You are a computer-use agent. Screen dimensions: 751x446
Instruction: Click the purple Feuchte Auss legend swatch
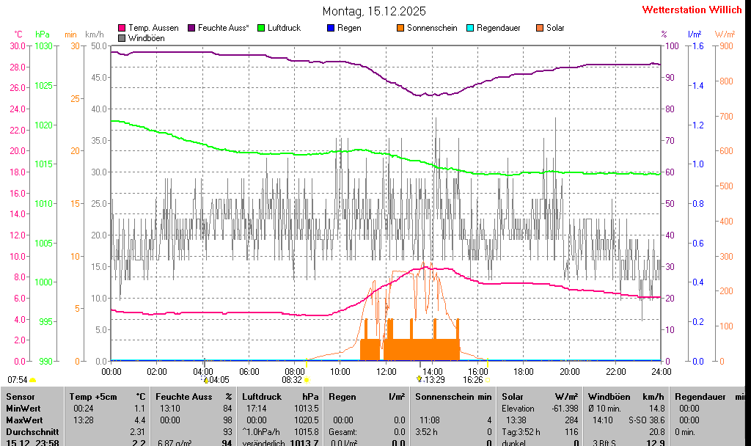[x=192, y=28]
